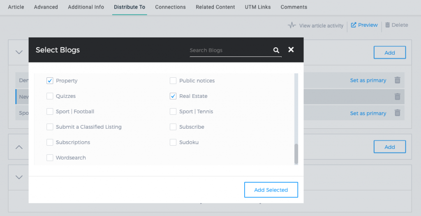The image size is (421, 216).
Task: Open the Comments tab
Action: (294, 7)
